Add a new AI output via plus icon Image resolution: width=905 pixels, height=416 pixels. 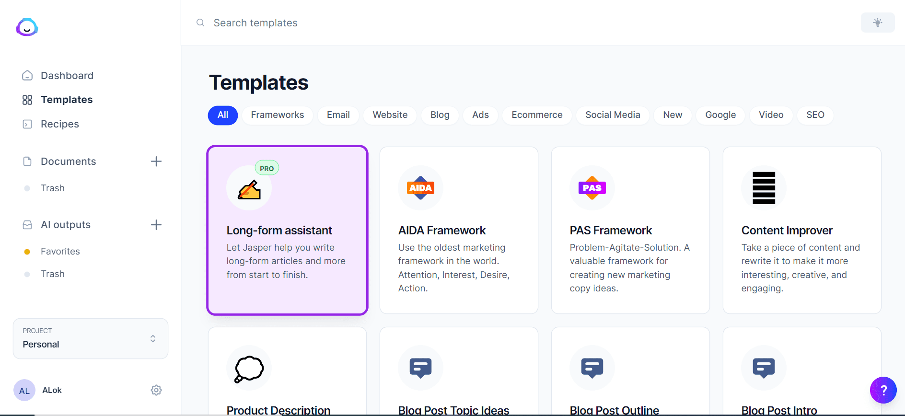[x=156, y=224]
